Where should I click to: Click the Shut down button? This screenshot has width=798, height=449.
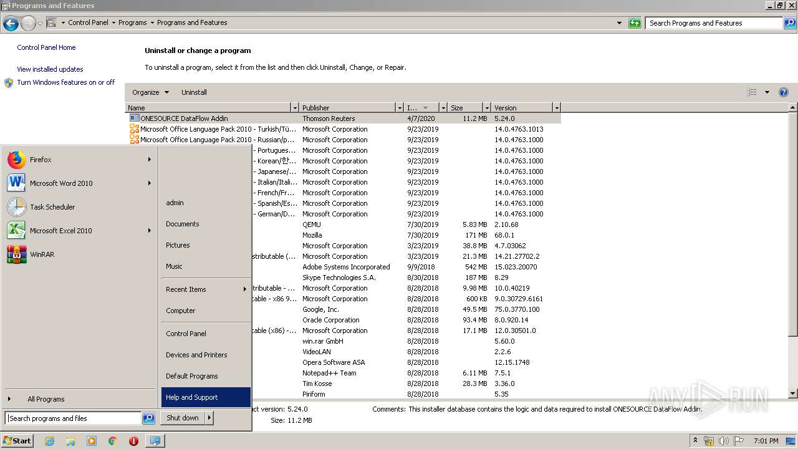point(183,418)
